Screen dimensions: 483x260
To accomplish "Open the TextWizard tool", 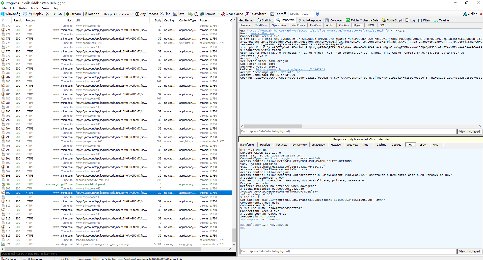I will pyautogui.click(x=256, y=14).
